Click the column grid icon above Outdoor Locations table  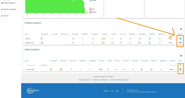[x=181, y=29]
